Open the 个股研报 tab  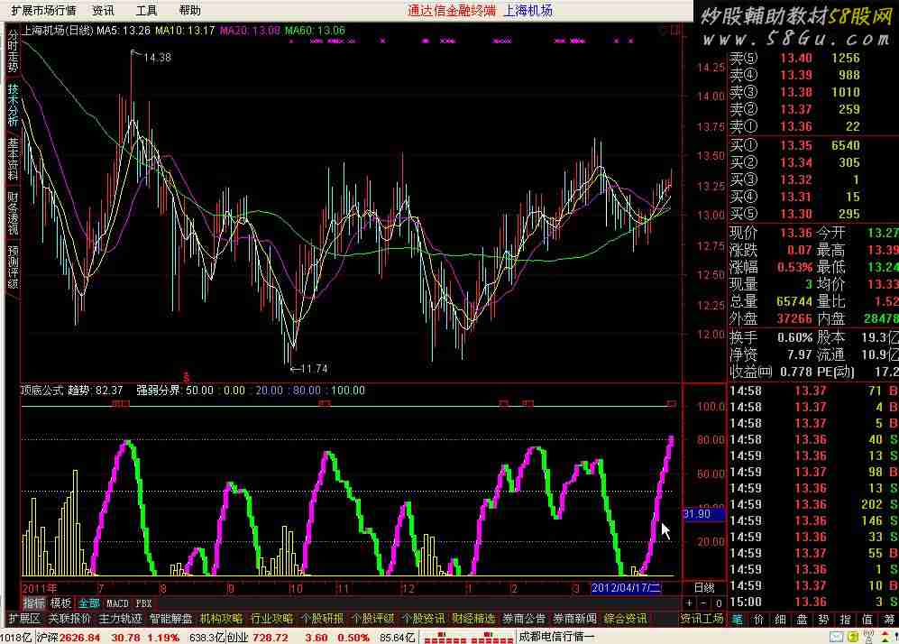tap(322, 619)
